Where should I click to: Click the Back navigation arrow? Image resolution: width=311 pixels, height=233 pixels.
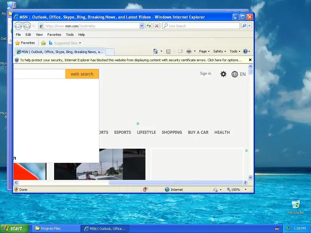pos(18,26)
